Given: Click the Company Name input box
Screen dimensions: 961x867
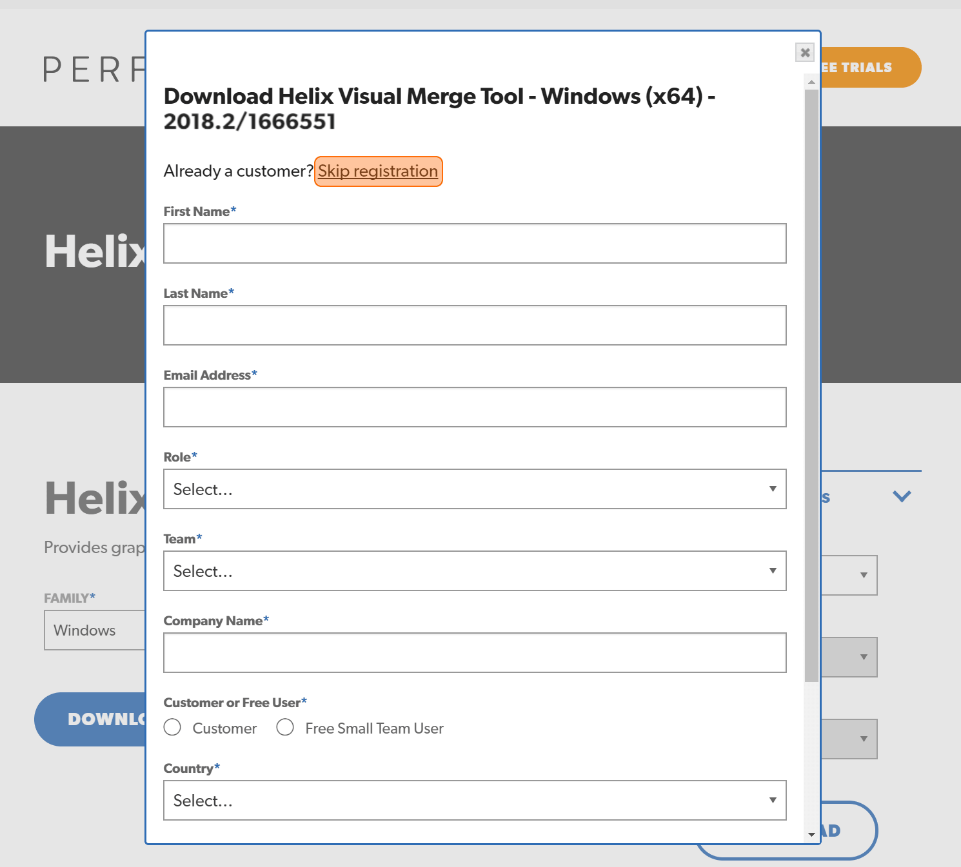Looking at the screenshot, I should (475, 653).
